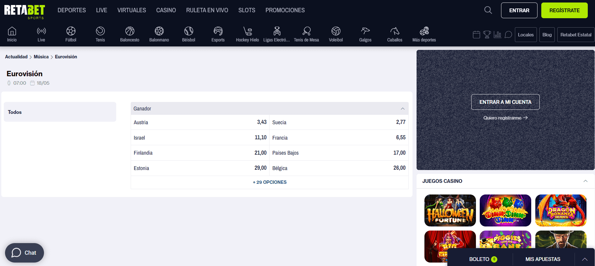The image size is (595, 266).
Task: Collapse the Juegos Casino panel
Action: coord(585,181)
